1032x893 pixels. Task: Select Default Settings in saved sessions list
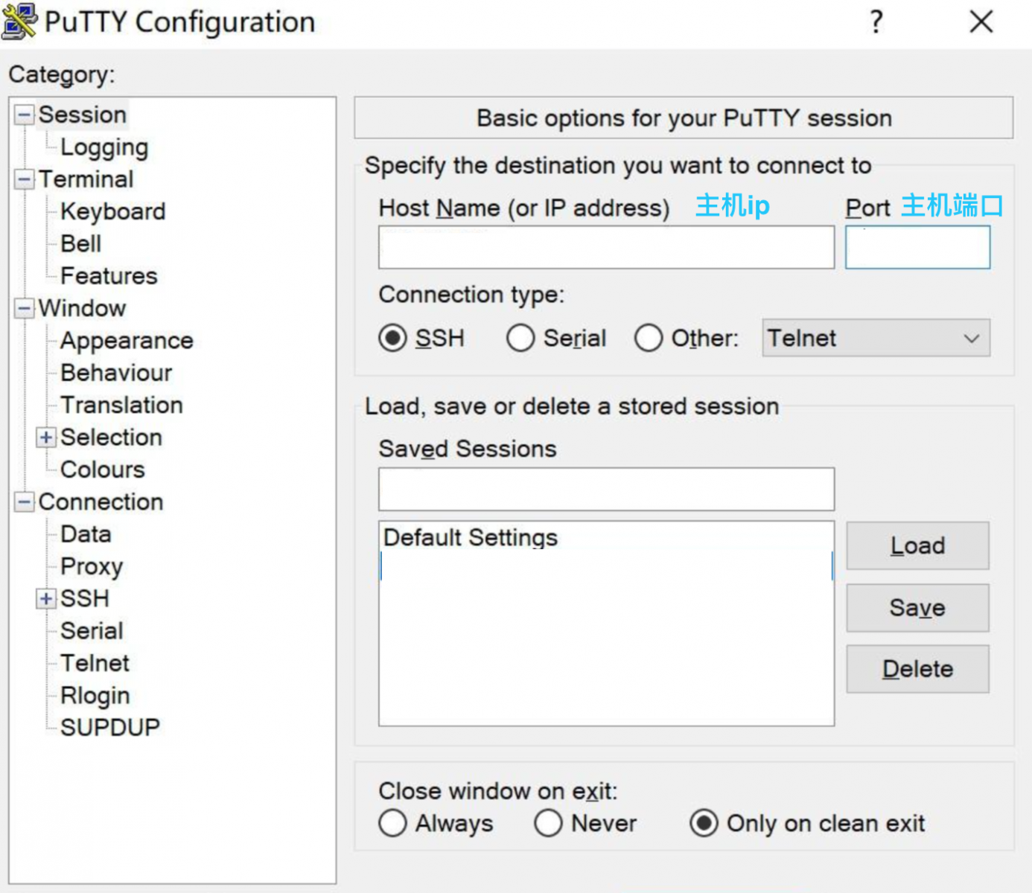click(471, 537)
